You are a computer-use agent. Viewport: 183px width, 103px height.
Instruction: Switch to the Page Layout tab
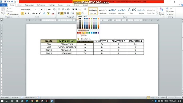coord(29,5)
